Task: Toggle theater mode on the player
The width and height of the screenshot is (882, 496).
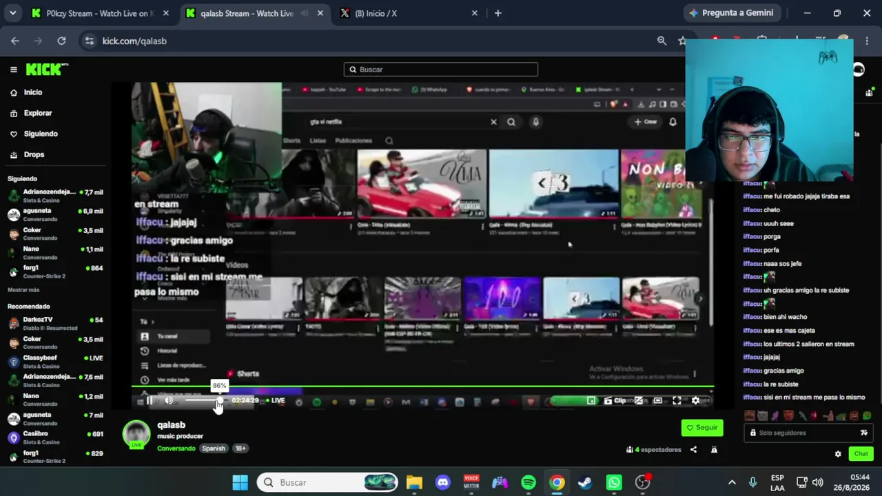Action: [x=658, y=400]
